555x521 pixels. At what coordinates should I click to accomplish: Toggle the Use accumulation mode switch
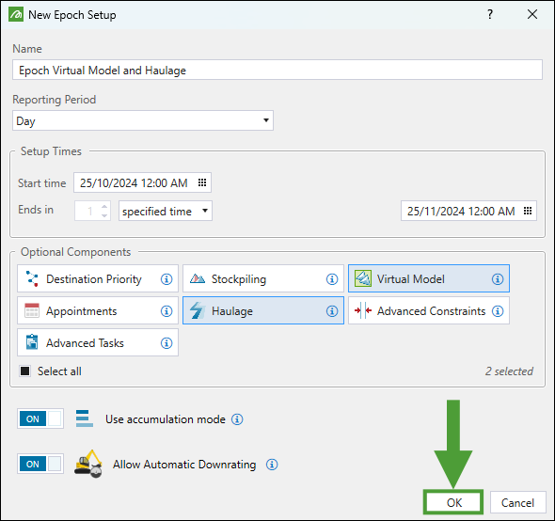click(40, 418)
